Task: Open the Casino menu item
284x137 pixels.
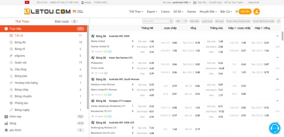Action: pos(165,12)
